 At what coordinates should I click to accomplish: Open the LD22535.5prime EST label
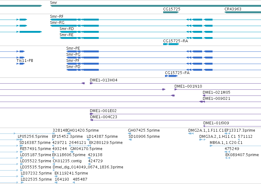36,180
